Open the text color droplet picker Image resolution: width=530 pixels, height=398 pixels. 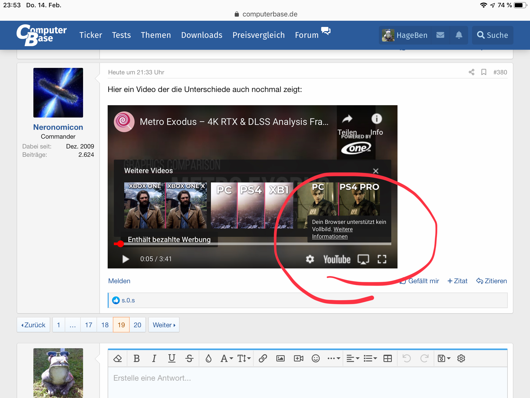pos(209,358)
